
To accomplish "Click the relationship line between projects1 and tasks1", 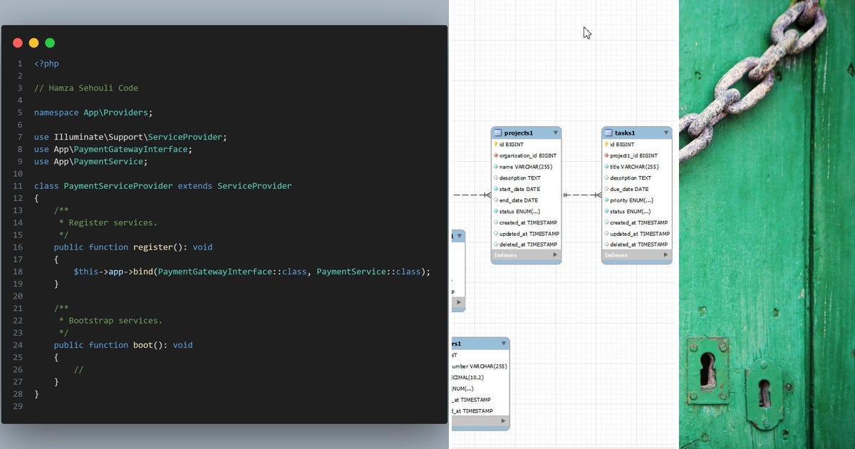I will (581, 194).
